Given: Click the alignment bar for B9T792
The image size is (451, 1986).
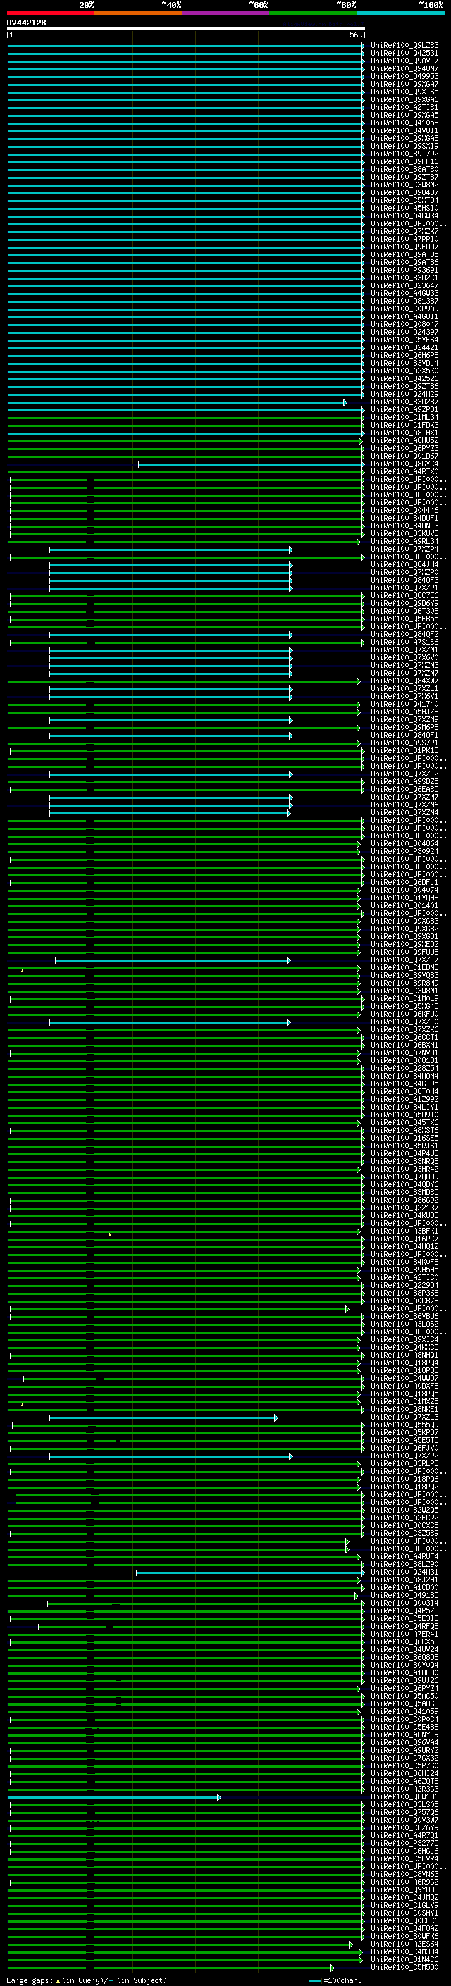Looking at the screenshot, I should (x=186, y=154).
